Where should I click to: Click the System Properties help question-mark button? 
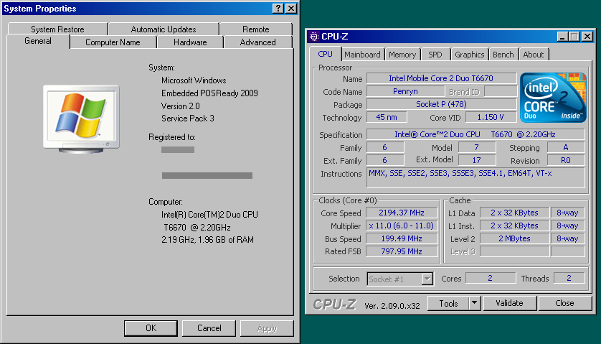coord(278,9)
